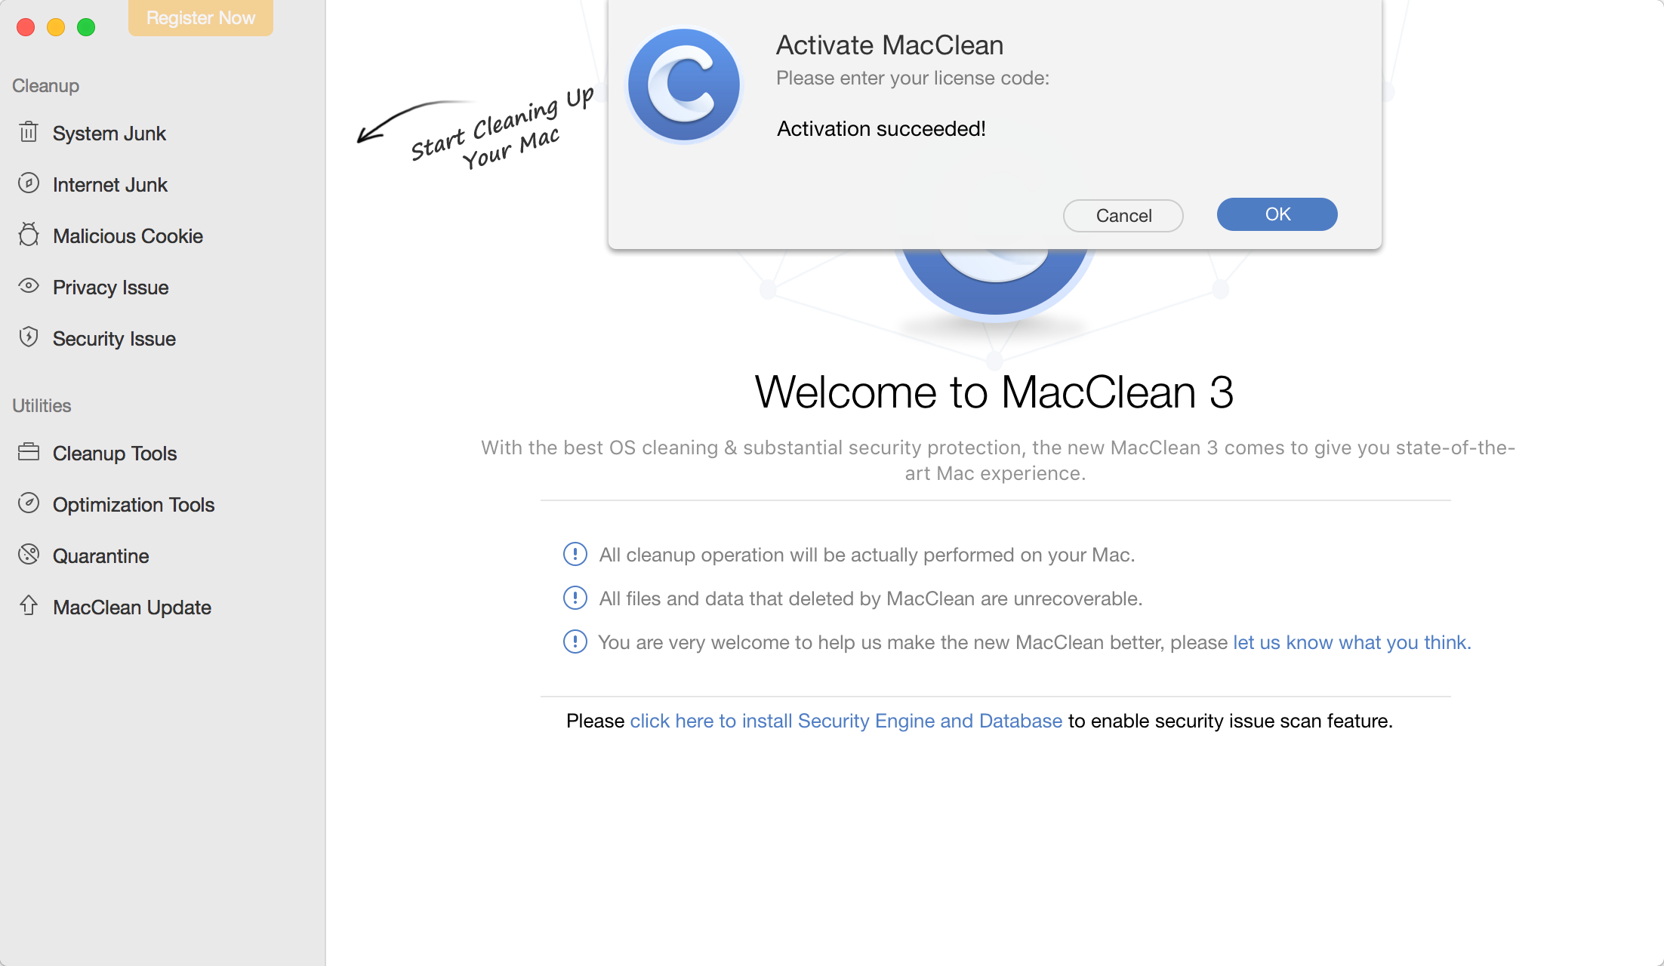Select the Optimization Tools icon
The height and width of the screenshot is (966, 1664).
click(x=29, y=503)
